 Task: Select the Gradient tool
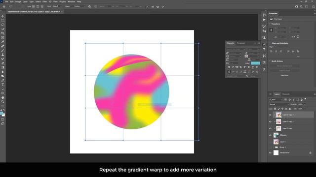(2, 67)
